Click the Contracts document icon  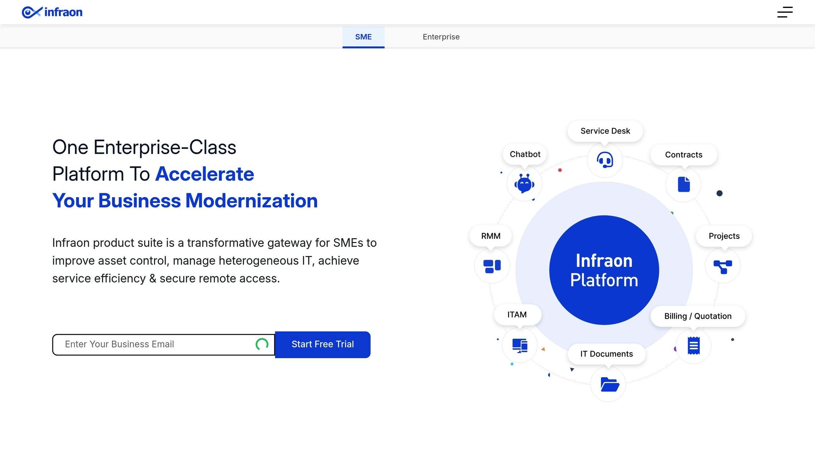pos(683,184)
